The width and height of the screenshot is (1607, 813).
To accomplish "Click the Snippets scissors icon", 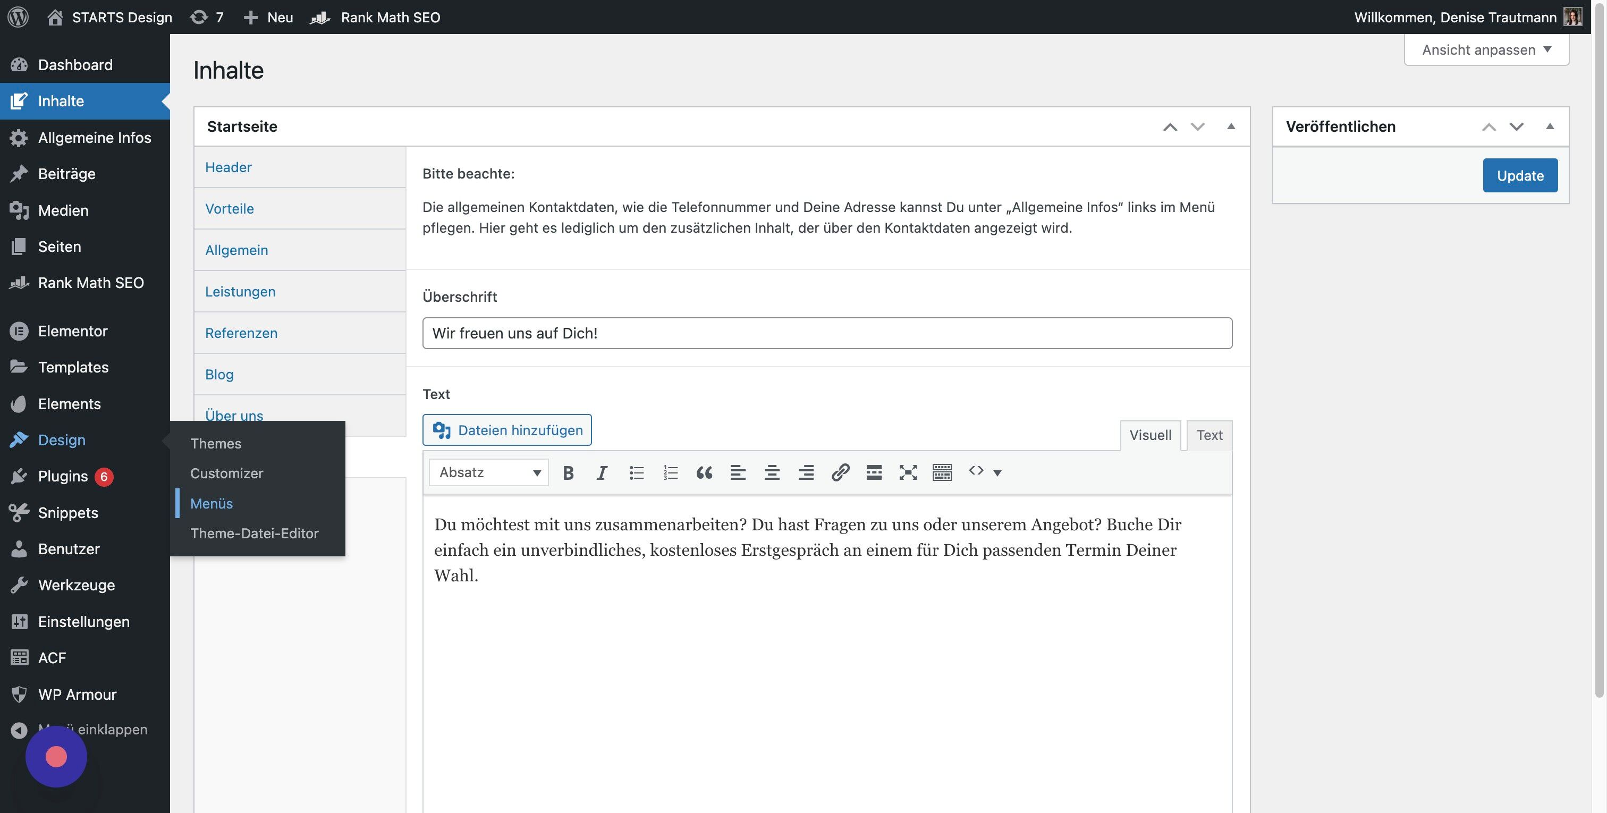I will coord(19,512).
